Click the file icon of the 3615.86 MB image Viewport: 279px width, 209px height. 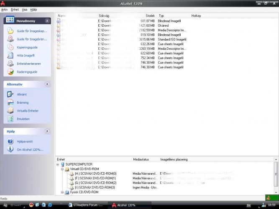(59, 39)
